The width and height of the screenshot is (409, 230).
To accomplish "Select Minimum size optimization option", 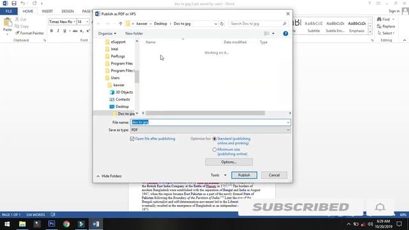I will coord(215,149).
